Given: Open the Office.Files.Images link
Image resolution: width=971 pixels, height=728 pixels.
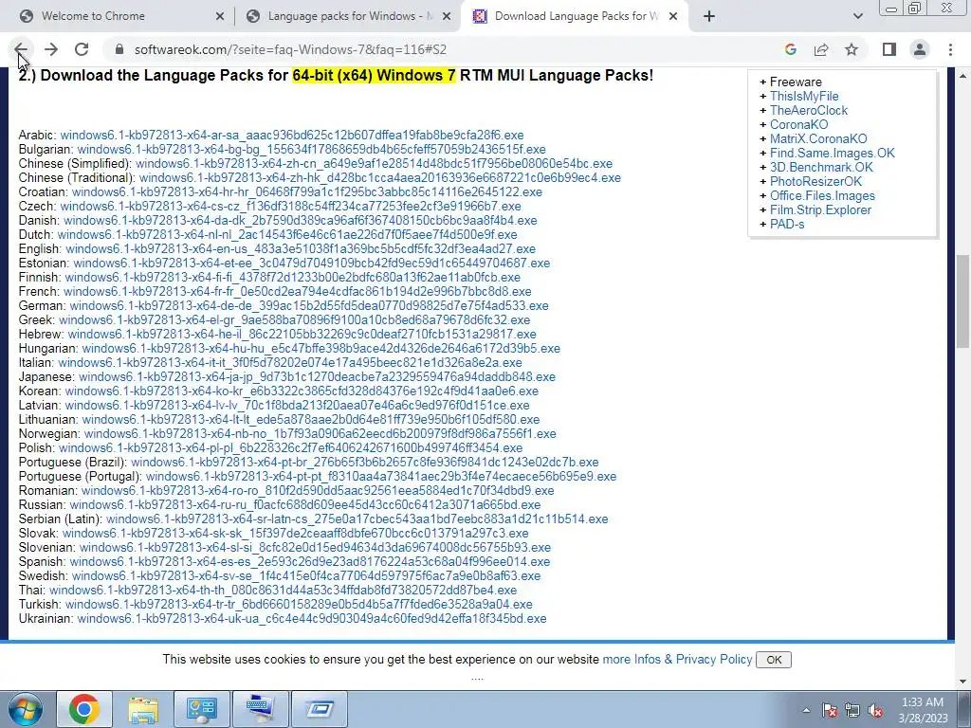Looking at the screenshot, I should [x=822, y=195].
